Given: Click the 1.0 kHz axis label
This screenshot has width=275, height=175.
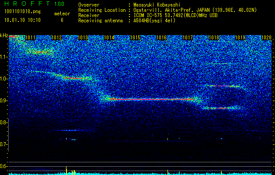Looking at the screenshot, I should 3,79.
